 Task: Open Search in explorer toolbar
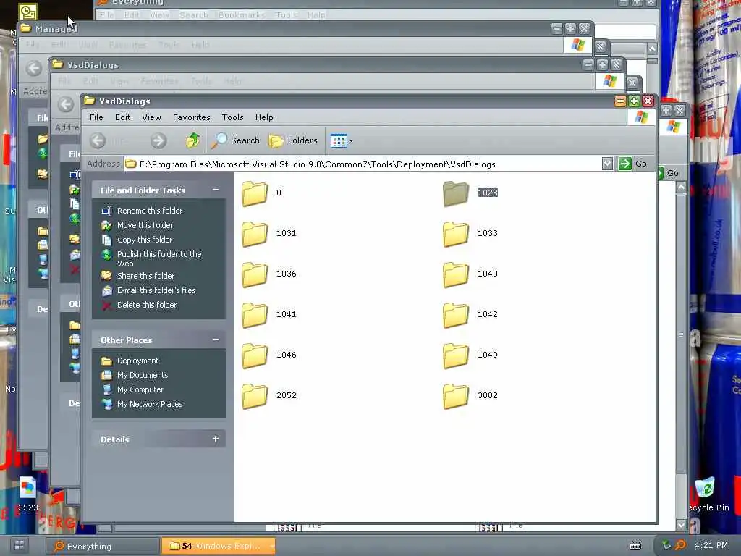(x=235, y=140)
